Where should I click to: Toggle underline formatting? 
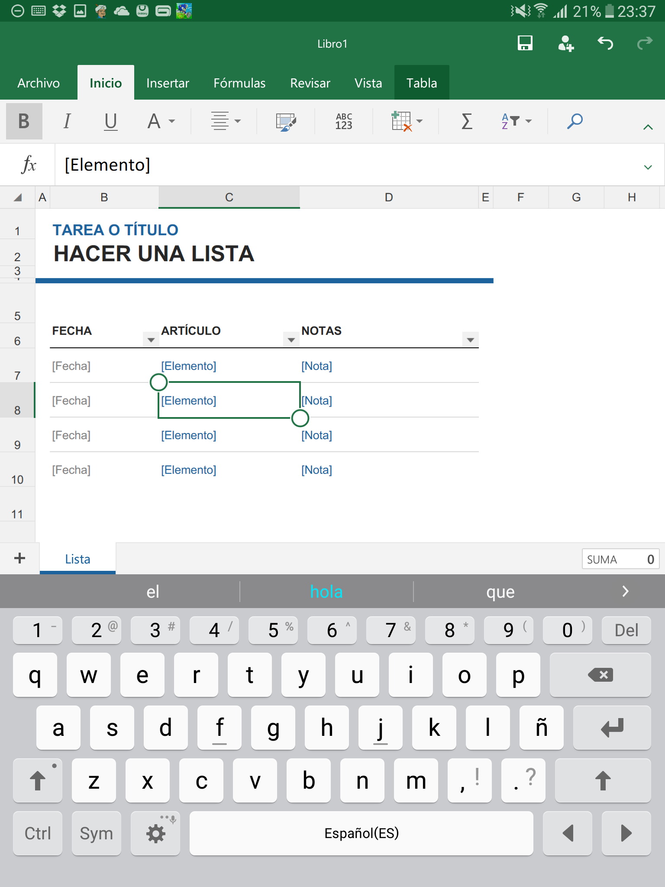(x=111, y=122)
